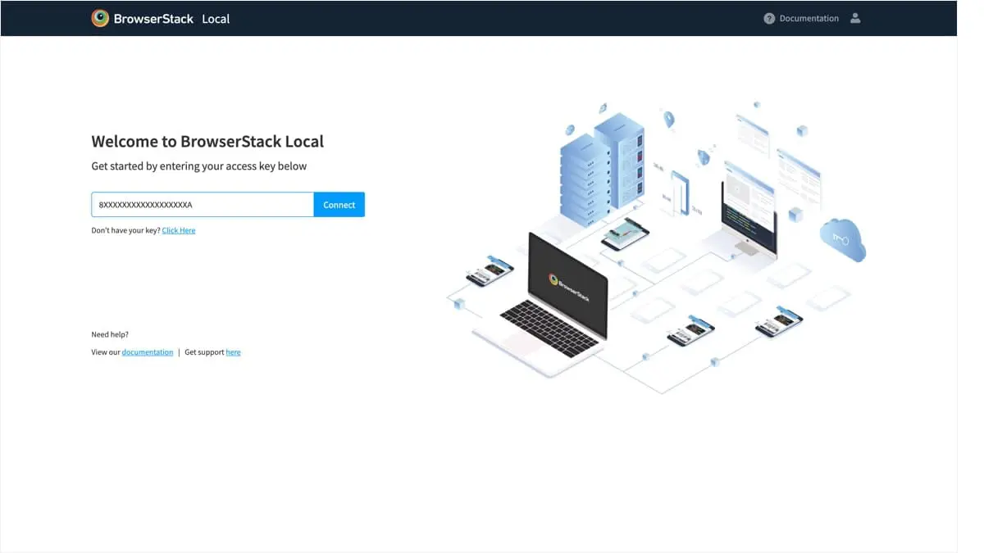Follow the 'Click Here' key link
The height and width of the screenshot is (553, 984).
pyautogui.click(x=179, y=230)
